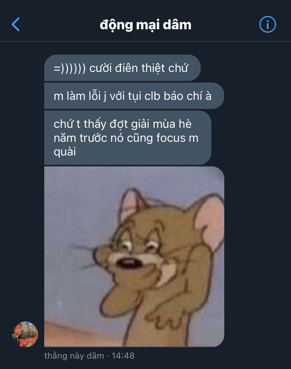Open conversation details via circled info icon
Image resolution: width=291 pixels, height=369 pixels.
pos(267,25)
